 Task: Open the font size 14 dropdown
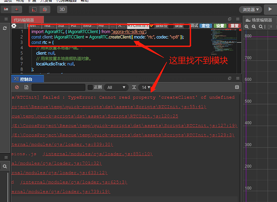pos(146,87)
